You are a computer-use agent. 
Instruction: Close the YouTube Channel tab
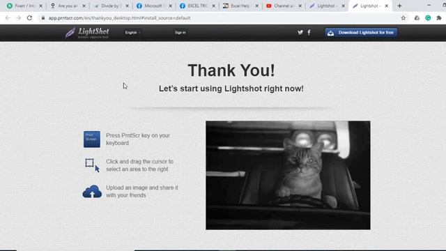click(x=300, y=6)
